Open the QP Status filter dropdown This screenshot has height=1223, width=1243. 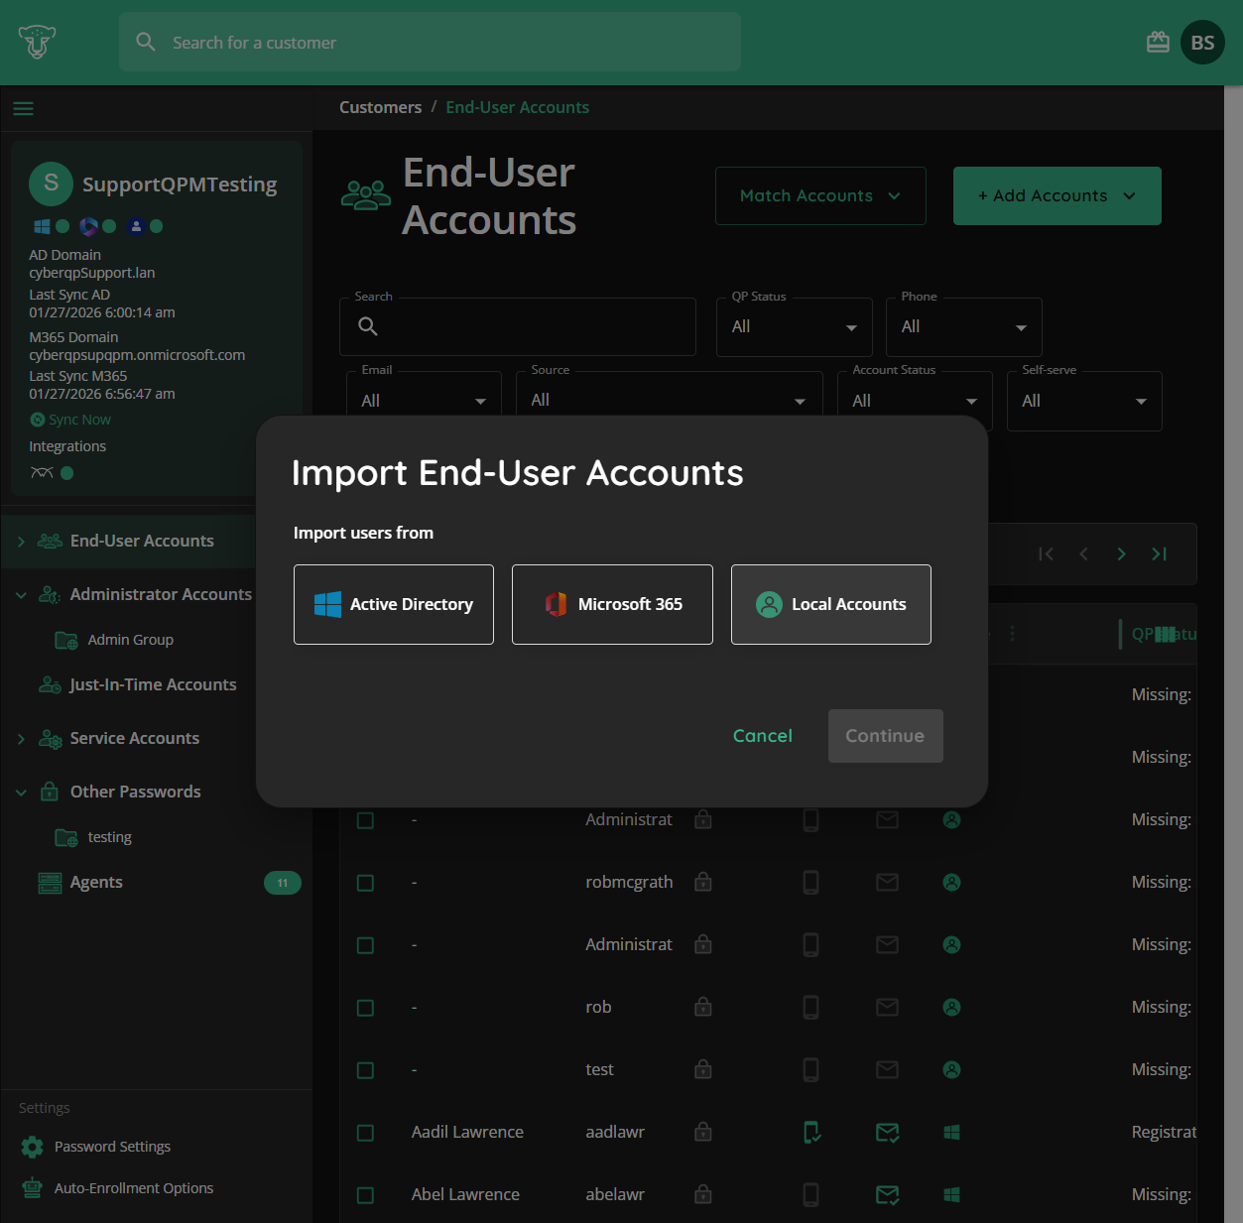click(x=795, y=326)
